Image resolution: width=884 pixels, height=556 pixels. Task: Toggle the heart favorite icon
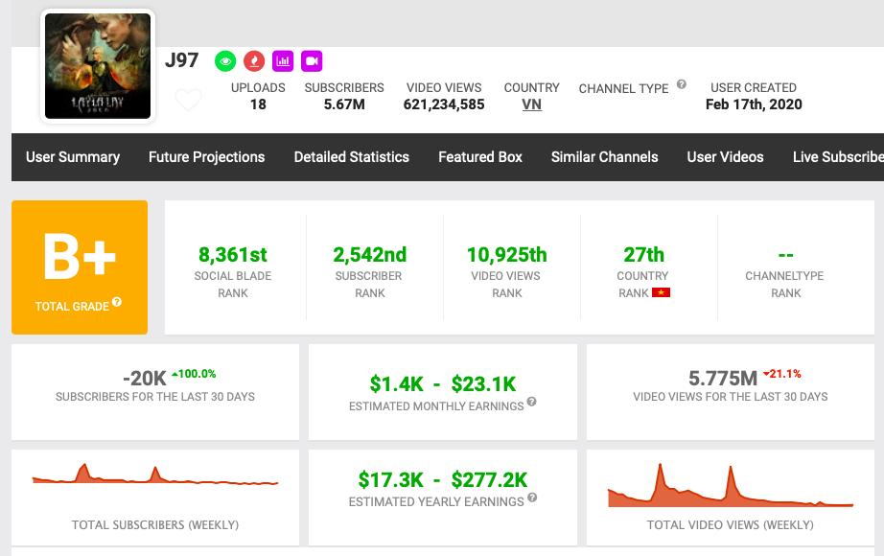click(x=189, y=100)
